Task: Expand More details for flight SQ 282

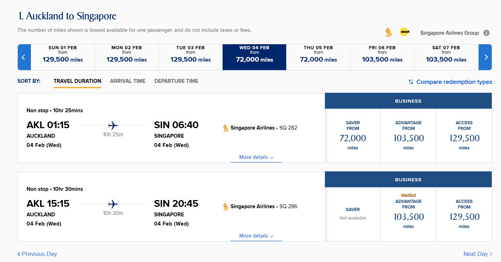Action: [256, 157]
